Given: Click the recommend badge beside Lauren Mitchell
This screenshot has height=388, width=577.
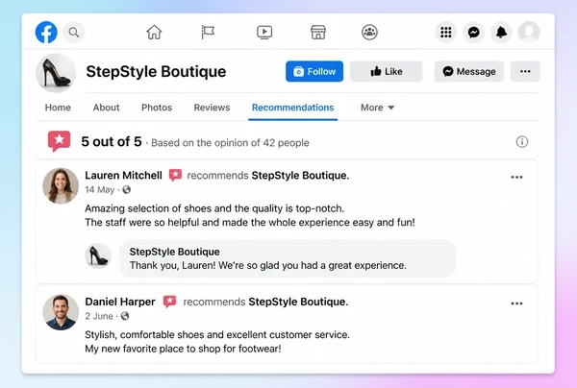Looking at the screenshot, I should tap(175, 175).
